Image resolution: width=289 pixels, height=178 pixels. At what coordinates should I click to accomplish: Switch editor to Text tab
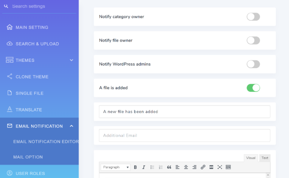265,158
